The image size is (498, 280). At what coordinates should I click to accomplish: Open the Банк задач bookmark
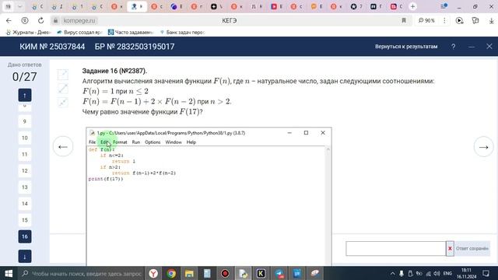(182, 33)
